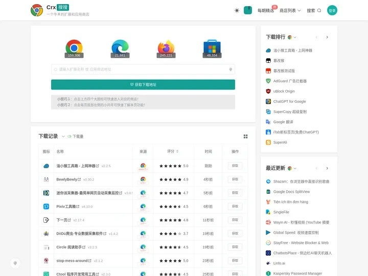Open SuperCopy 超级复制 icon
Image resolution: width=368 pixels, height=276 pixels.
[268, 112]
